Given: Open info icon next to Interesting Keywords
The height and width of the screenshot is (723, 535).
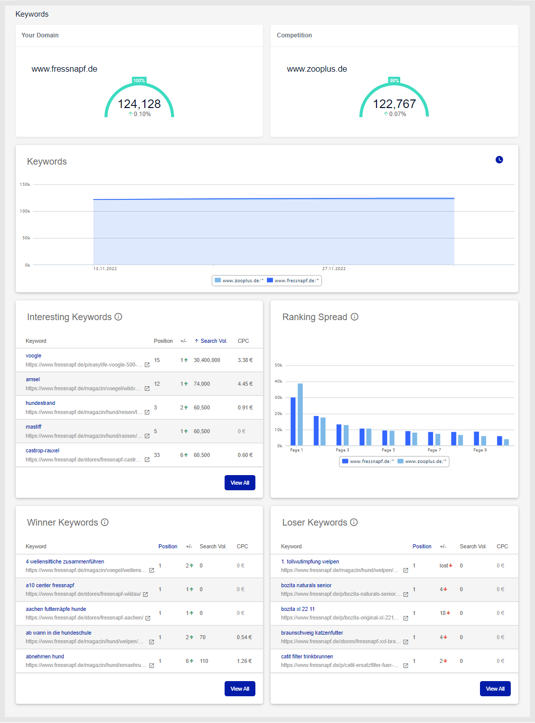Looking at the screenshot, I should pyautogui.click(x=118, y=317).
